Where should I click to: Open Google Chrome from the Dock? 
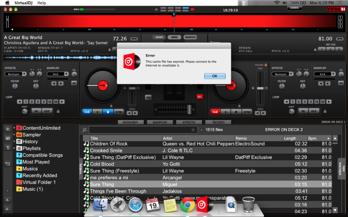click(187, 205)
